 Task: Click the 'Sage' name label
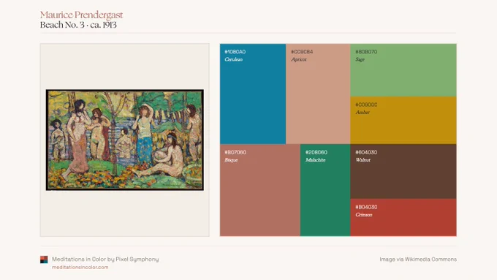coord(360,60)
